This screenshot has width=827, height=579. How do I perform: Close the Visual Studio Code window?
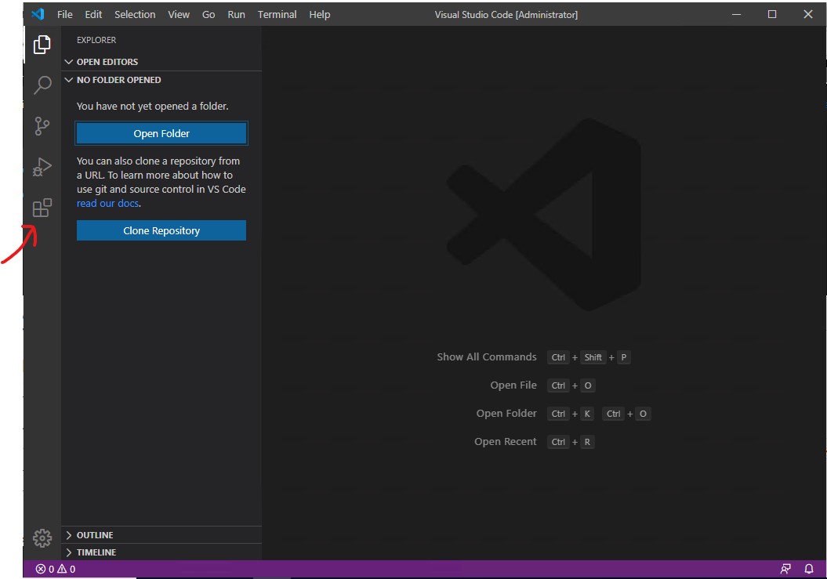[808, 14]
